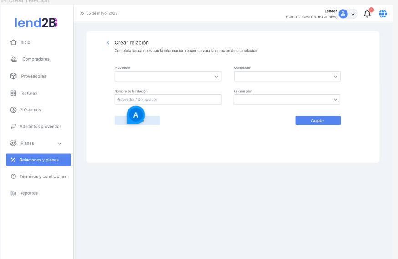Viewport: 398px width, 259px height.
Task: Click the globe language icon
Action: click(x=383, y=14)
